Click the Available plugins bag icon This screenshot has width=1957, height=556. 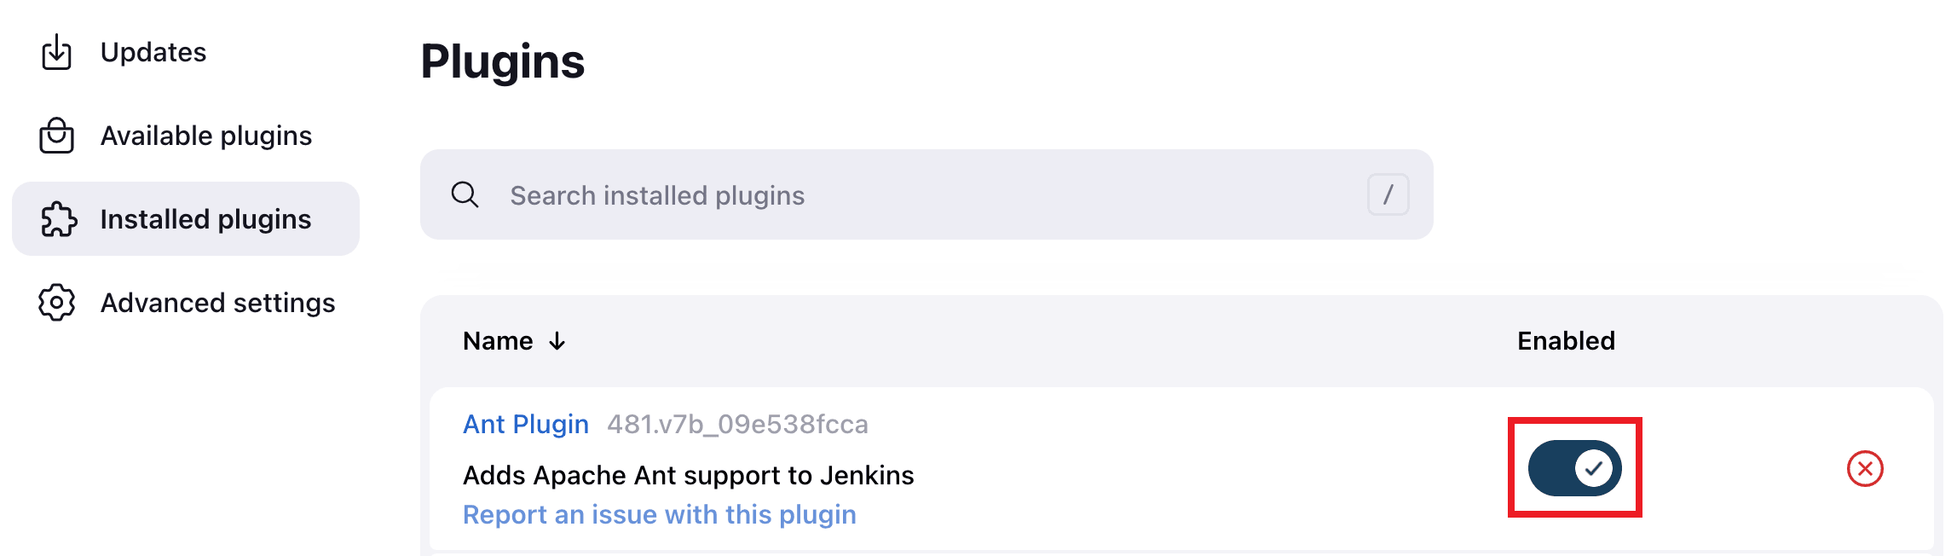click(56, 135)
